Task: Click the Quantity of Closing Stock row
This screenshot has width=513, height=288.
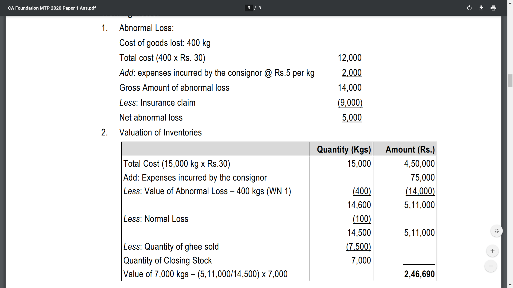Action: pyautogui.click(x=168, y=261)
